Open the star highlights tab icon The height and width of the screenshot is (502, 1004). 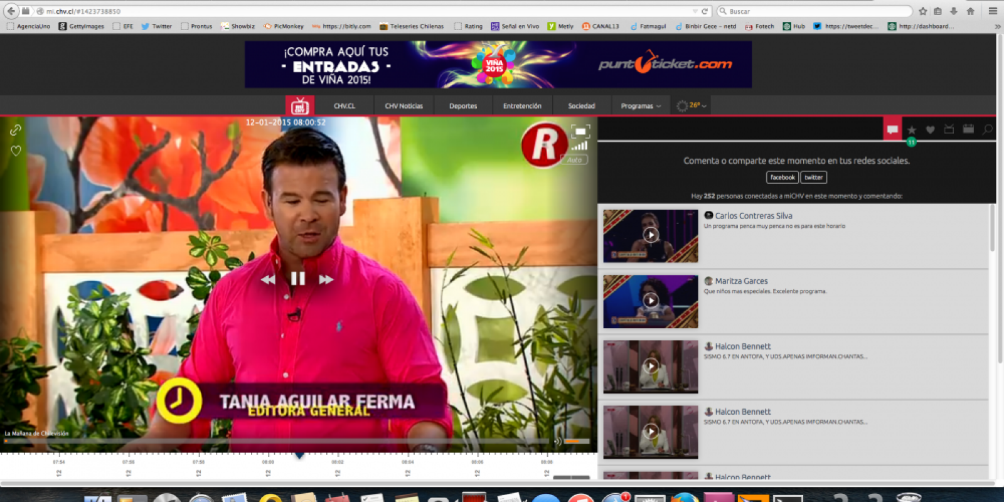(x=912, y=130)
